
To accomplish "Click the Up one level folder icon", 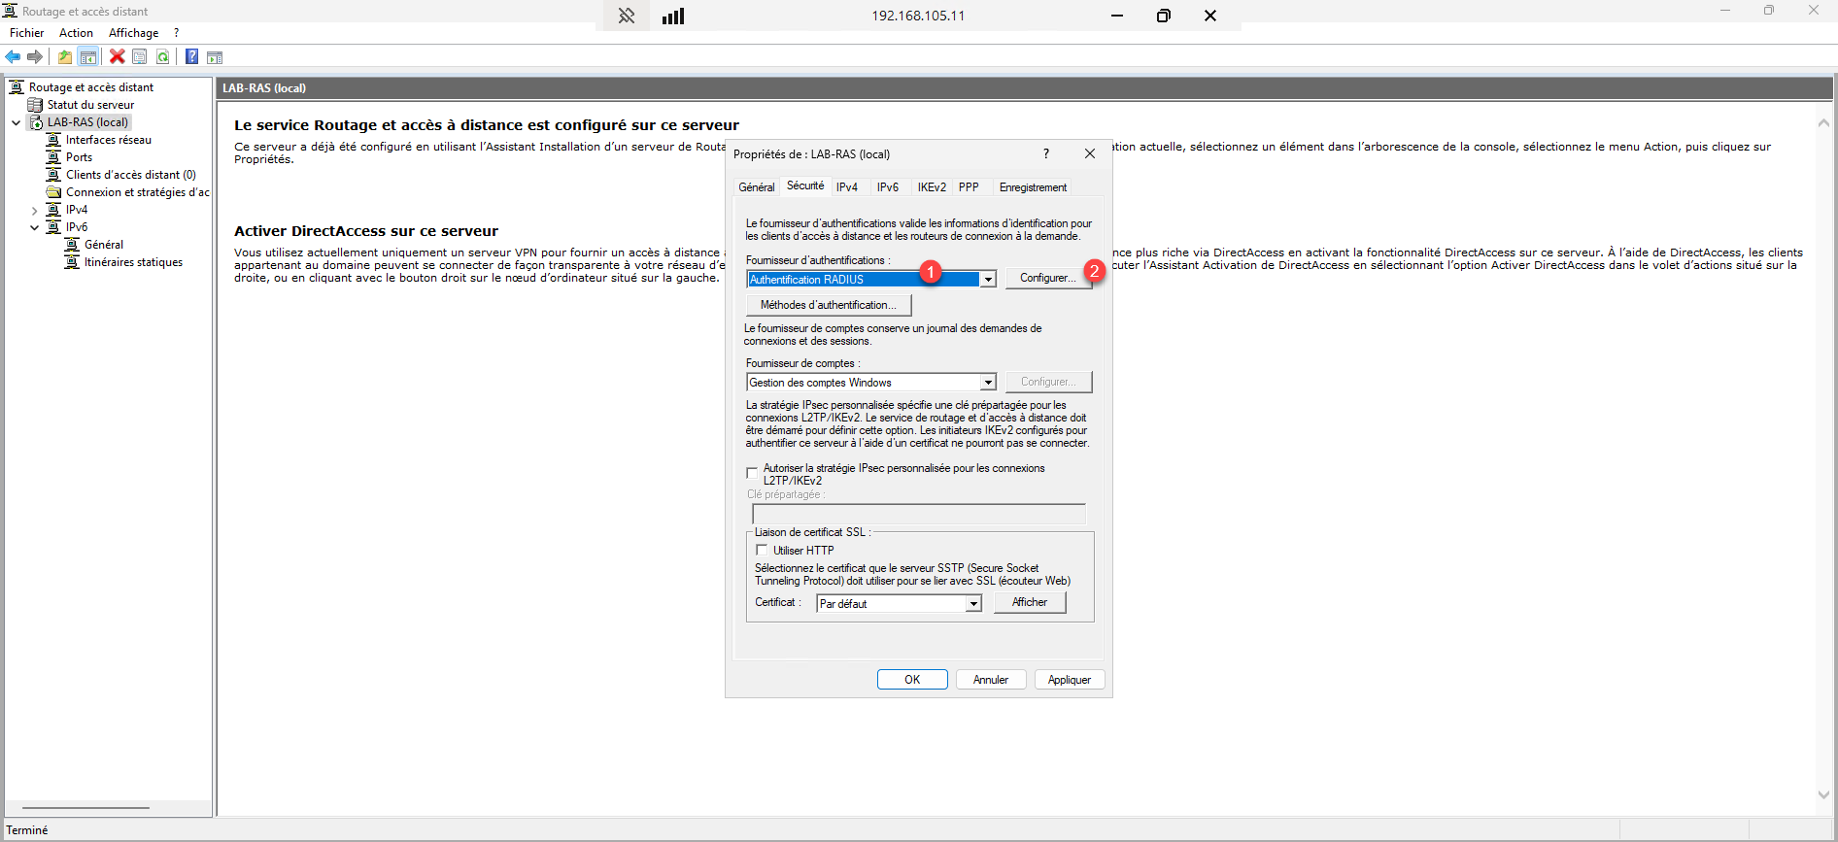I will [x=65, y=57].
